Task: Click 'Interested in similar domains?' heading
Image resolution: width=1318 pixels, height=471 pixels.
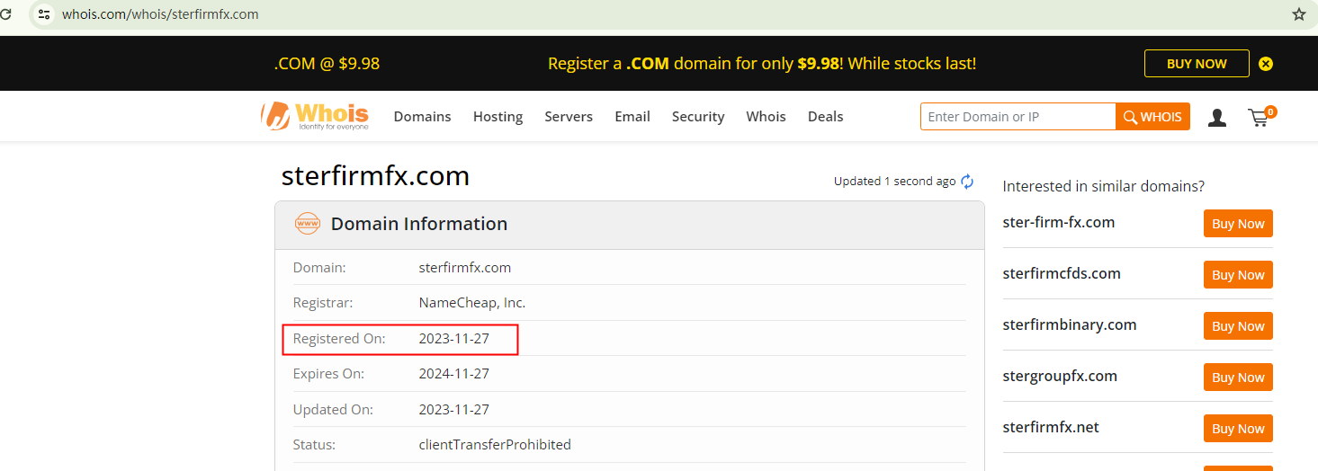Action: coord(1104,186)
